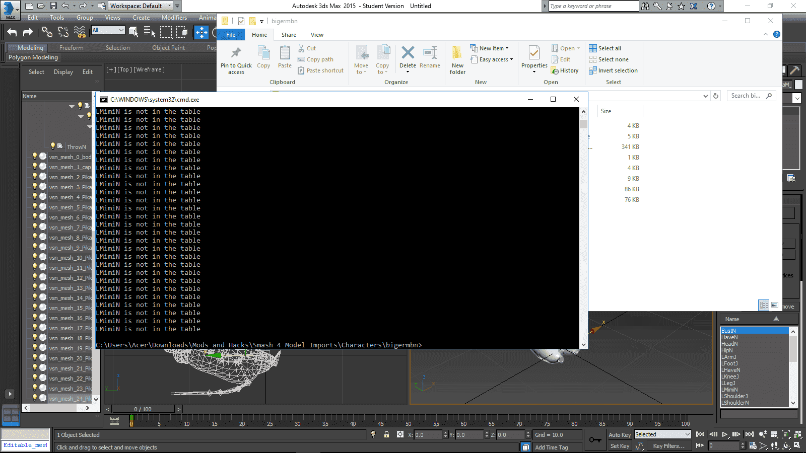Open the Explorer help question mark icon
Viewport: 806px width, 453px height.
coord(777,34)
